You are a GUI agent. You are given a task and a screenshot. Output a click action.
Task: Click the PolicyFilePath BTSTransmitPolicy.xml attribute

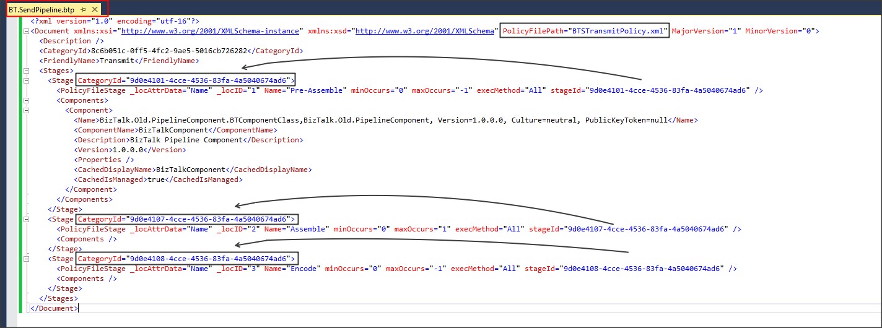tap(585, 31)
